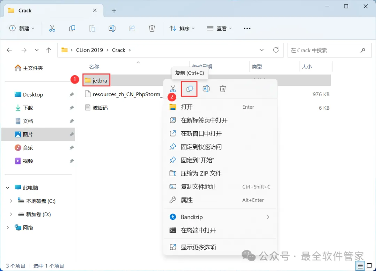
Task: Choose 在新标签页中打开
Action: [x=220, y=120]
